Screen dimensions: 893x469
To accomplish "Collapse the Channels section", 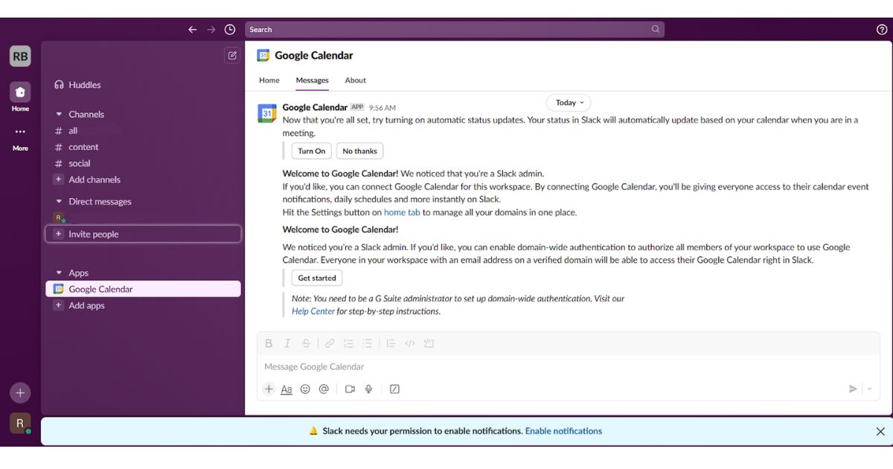I will [x=59, y=114].
